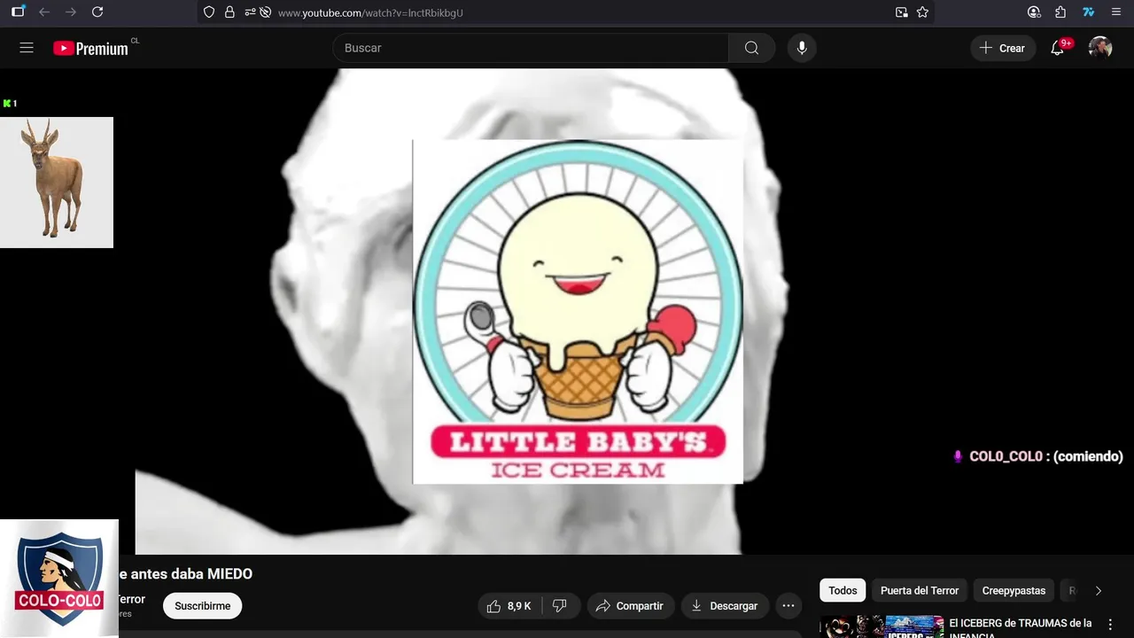This screenshot has width=1134, height=638.
Task: Click the Descargar download button
Action: tap(724, 606)
